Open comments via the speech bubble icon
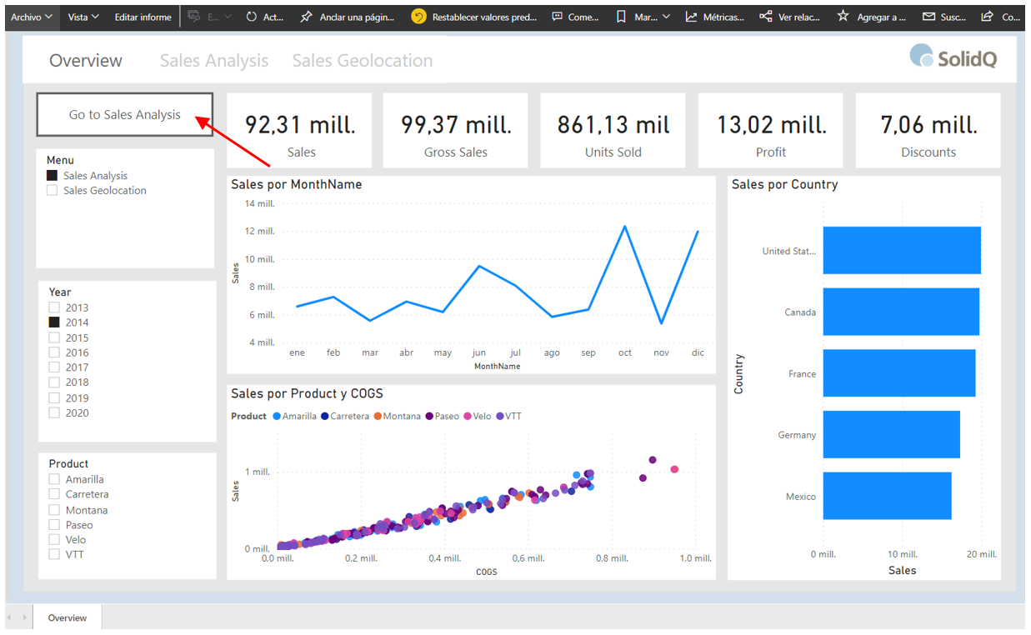The width and height of the screenshot is (1031, 635). [x=557, y=17]
